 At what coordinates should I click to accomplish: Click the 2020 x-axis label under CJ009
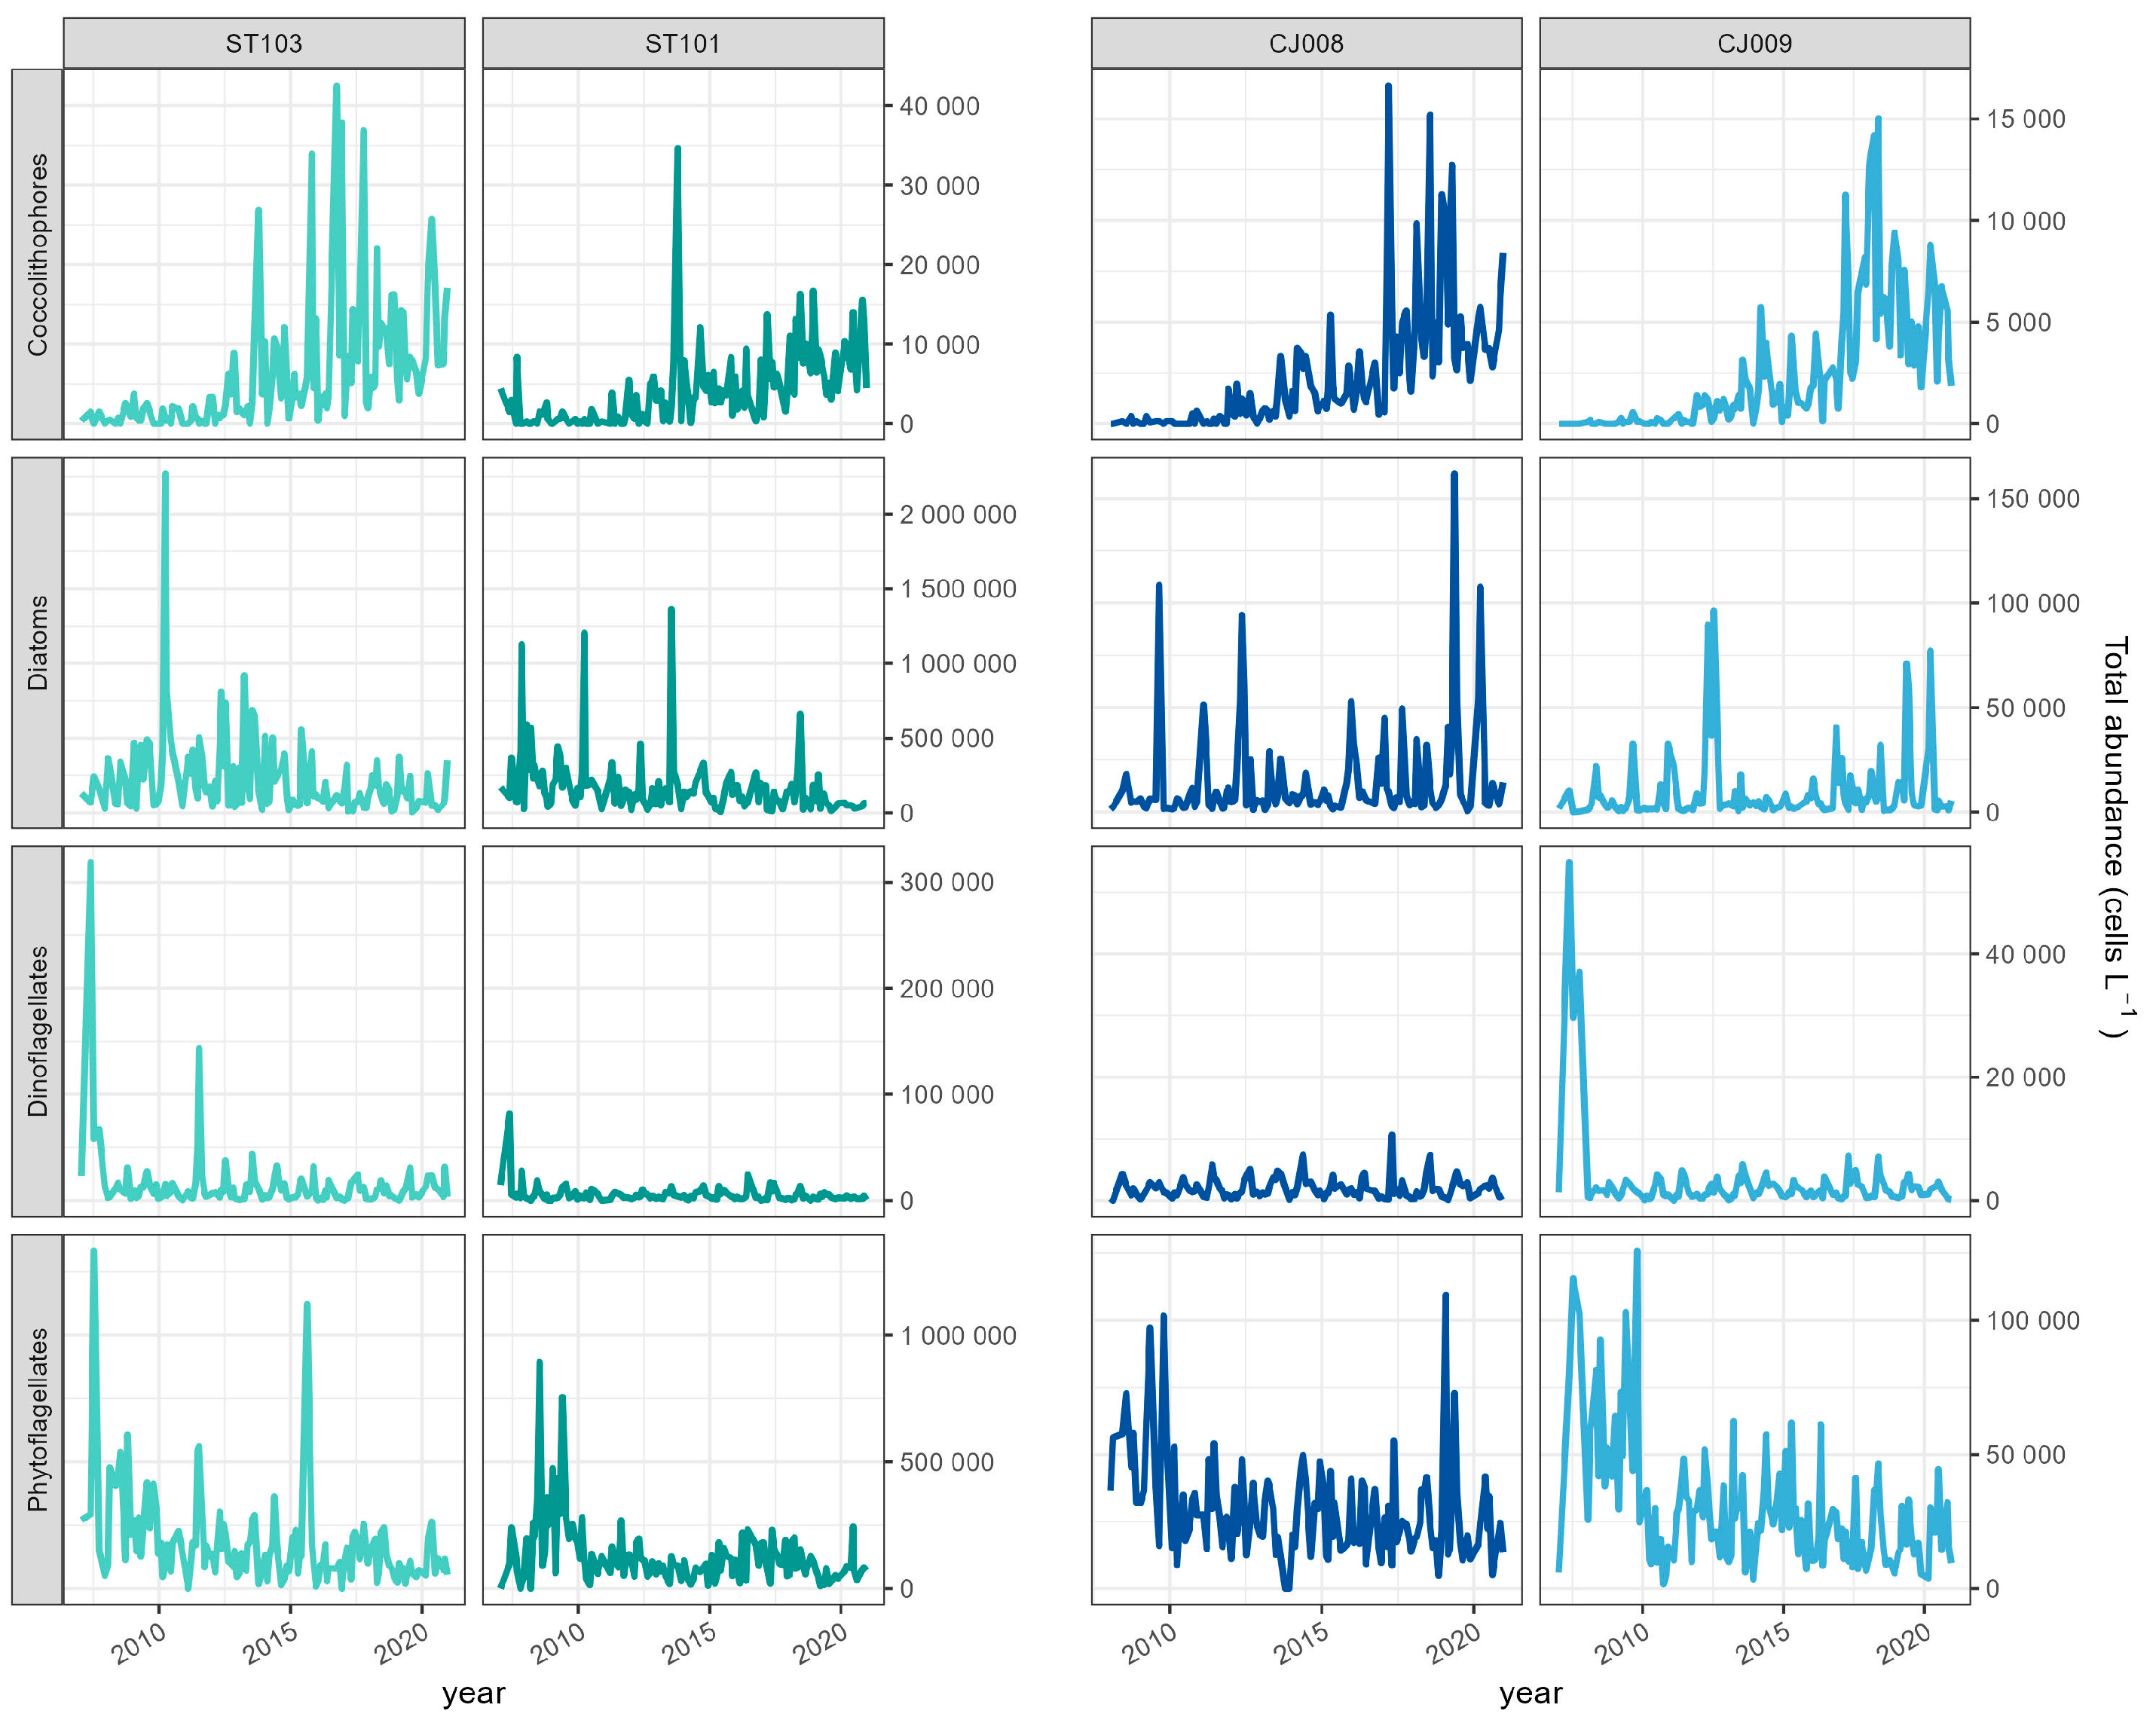(1904, 1643)
